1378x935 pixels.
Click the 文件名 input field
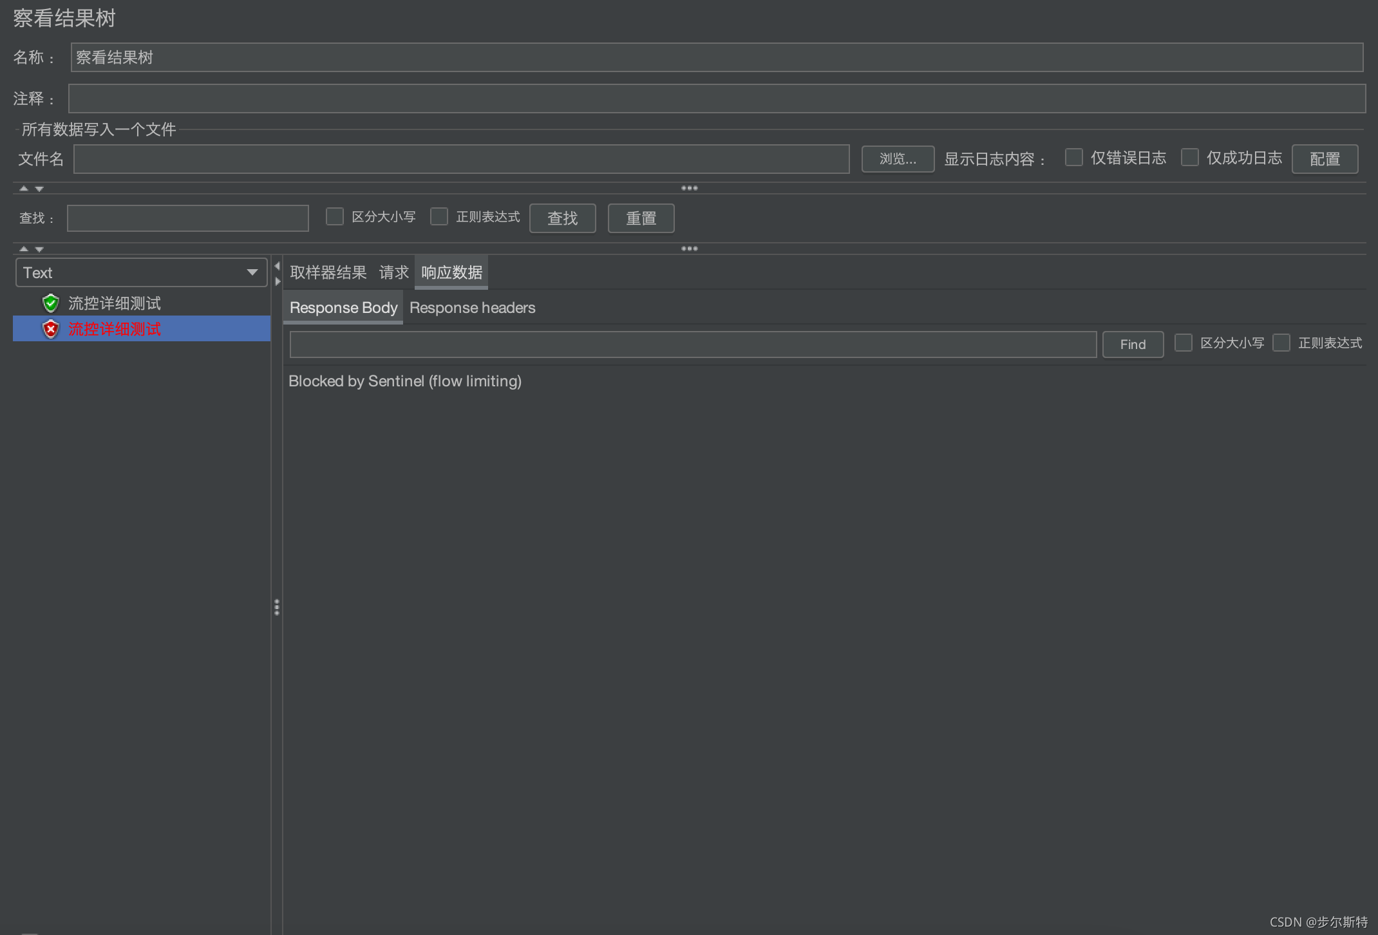tap(461, 159)
